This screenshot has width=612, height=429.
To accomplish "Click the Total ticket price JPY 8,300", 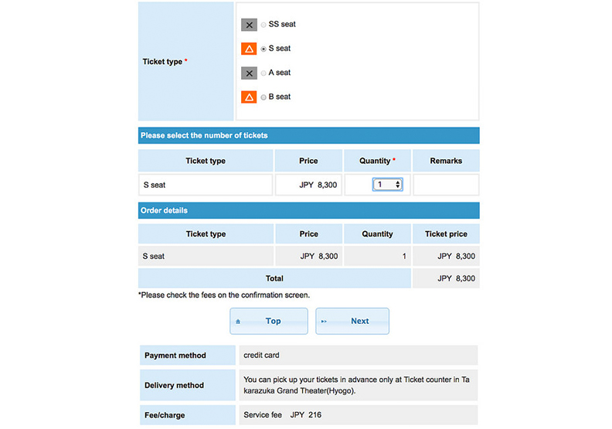I will [456, 278].
